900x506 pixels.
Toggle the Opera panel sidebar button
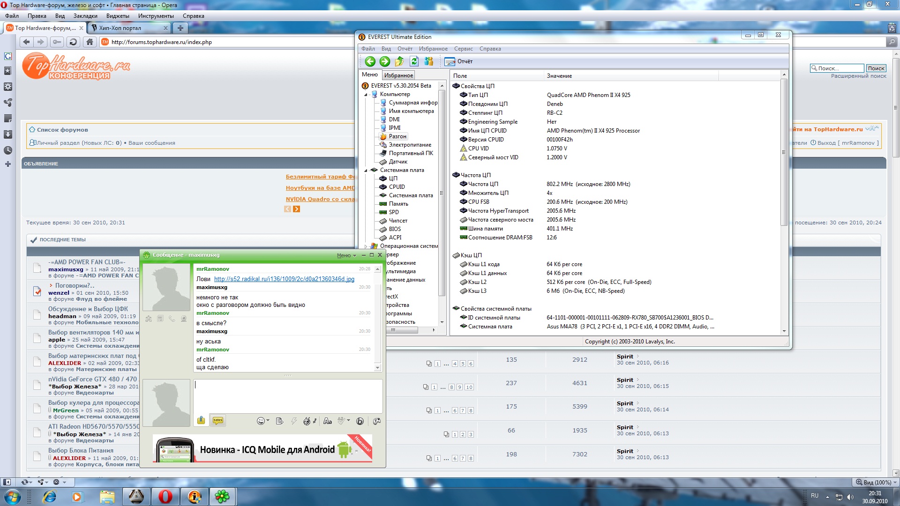(7, 482)
